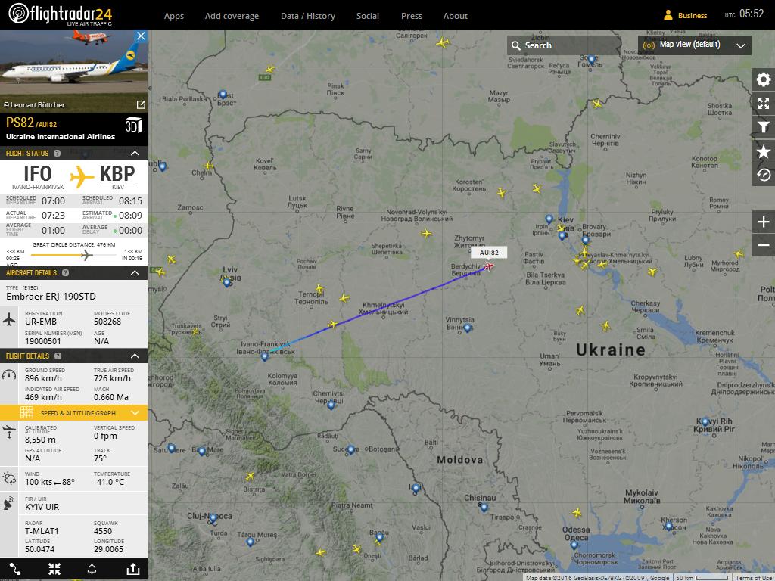Open the playback history clock icon
The height and width of the screenshot is (581, 775).
pyautogui.click(x=764, y=175)
